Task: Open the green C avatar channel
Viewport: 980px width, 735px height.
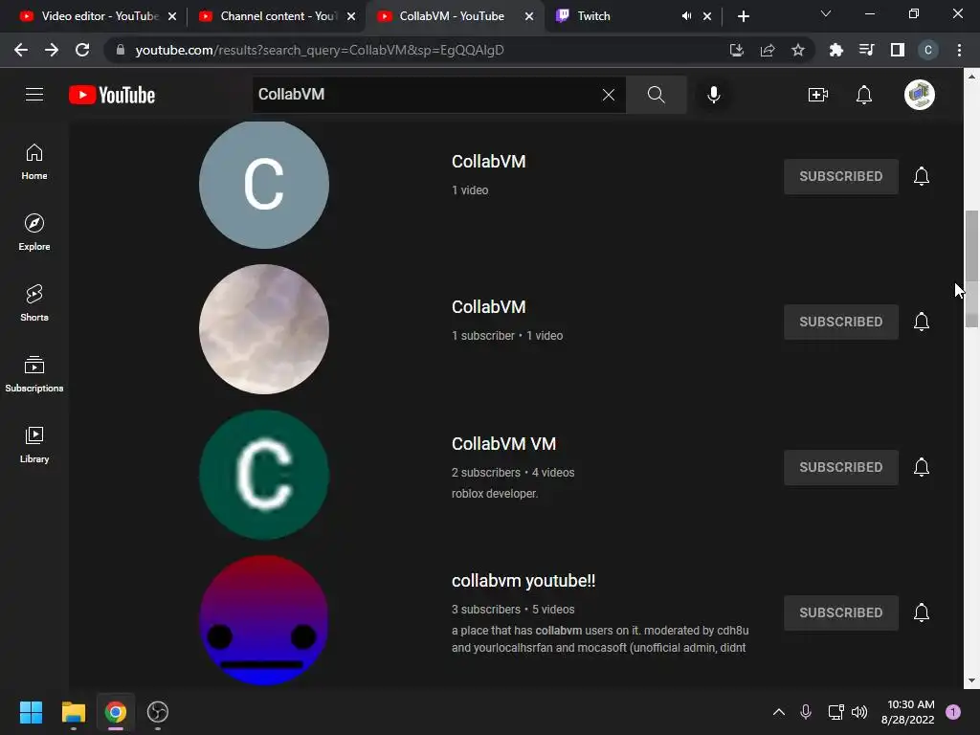Action: pos(264,475)
